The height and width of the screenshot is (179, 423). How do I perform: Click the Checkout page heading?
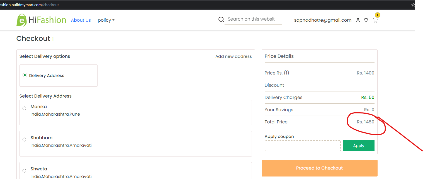pyautogui.click(x=33, y=39)
